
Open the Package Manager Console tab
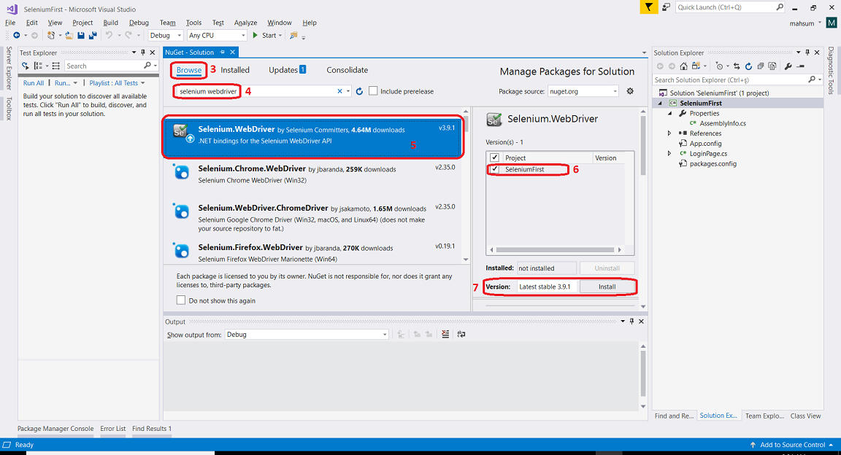click(x=55, y=429)
